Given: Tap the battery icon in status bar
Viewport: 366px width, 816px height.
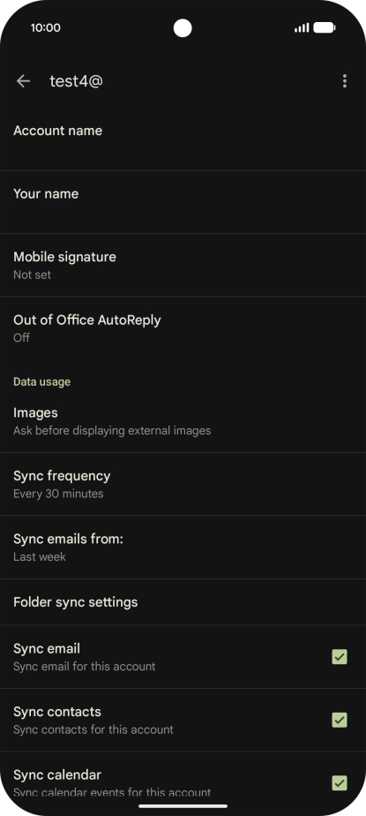Looking at the screenshot, I should pos(325,27).
